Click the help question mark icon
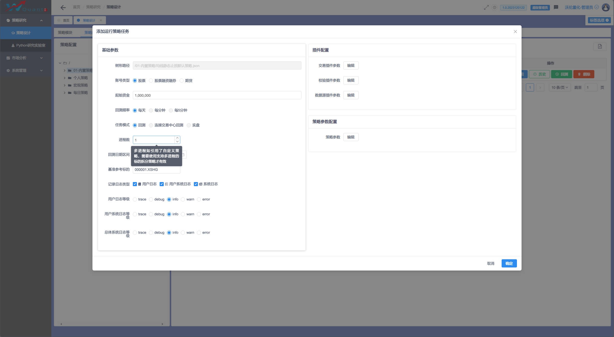 click(x=494, y=7)
